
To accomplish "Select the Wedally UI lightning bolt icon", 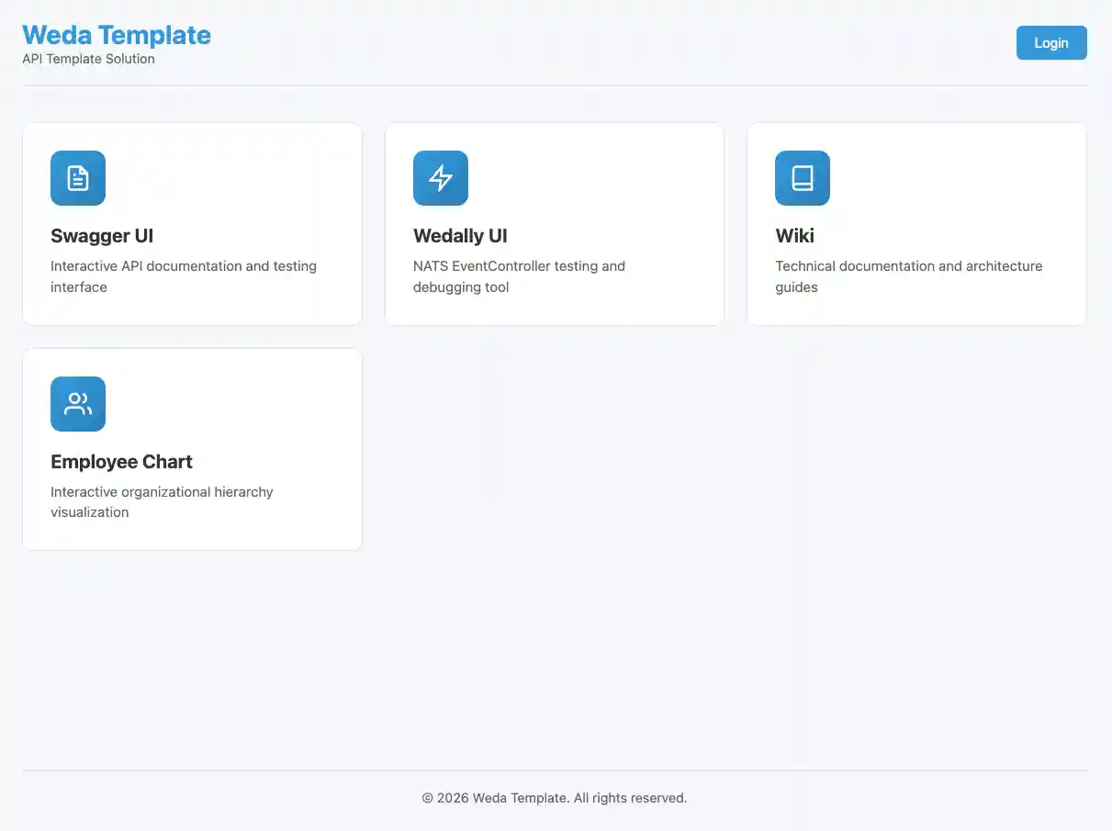I will (441, 178).
